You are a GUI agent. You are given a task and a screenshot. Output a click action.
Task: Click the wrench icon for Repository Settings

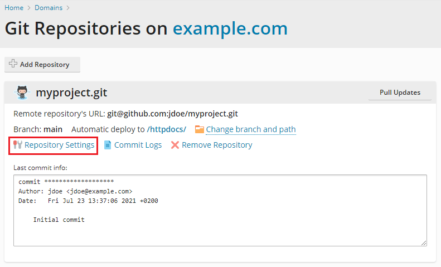coord(17,145)
